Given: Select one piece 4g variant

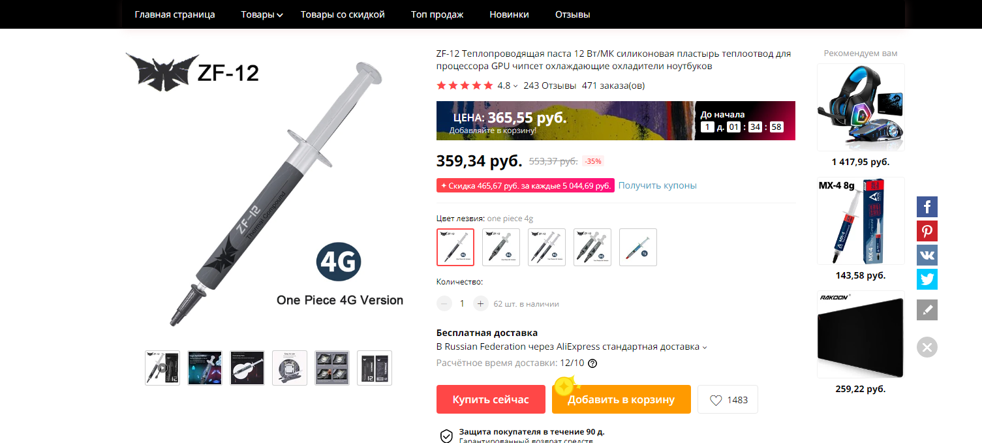Looking at the screenshot, I should 455,247.
